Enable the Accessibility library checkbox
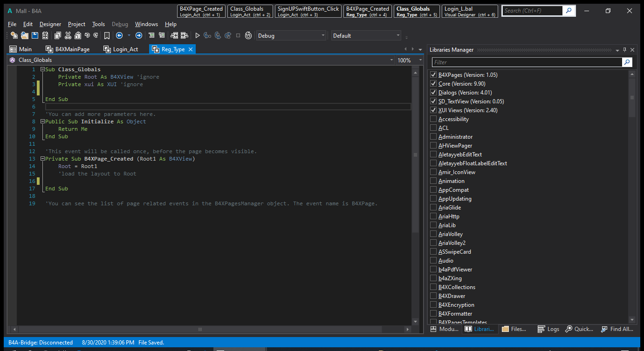Screen dimensions: 644x351 [433, 119]
